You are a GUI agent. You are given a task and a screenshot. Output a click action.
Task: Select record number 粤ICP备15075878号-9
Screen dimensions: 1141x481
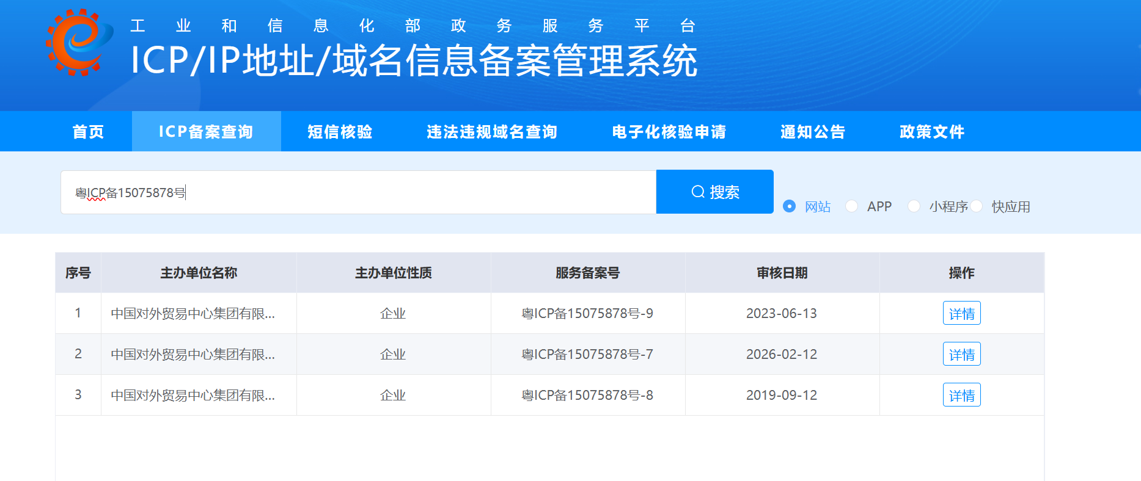pyautogui.click(x=587, y=313)
